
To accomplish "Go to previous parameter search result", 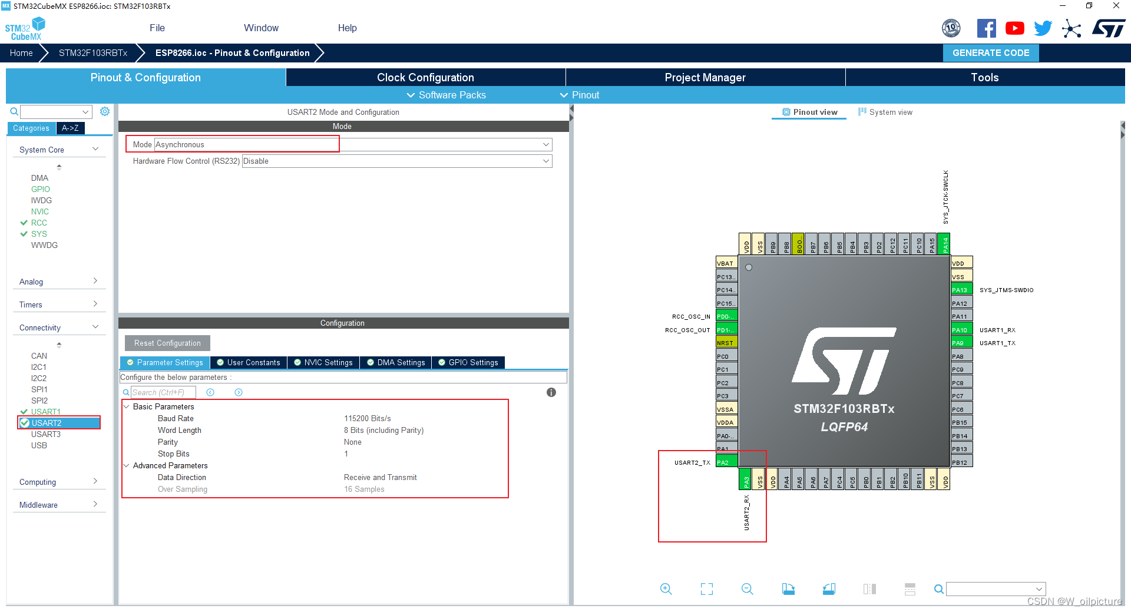I will click(x=210, y=392).
